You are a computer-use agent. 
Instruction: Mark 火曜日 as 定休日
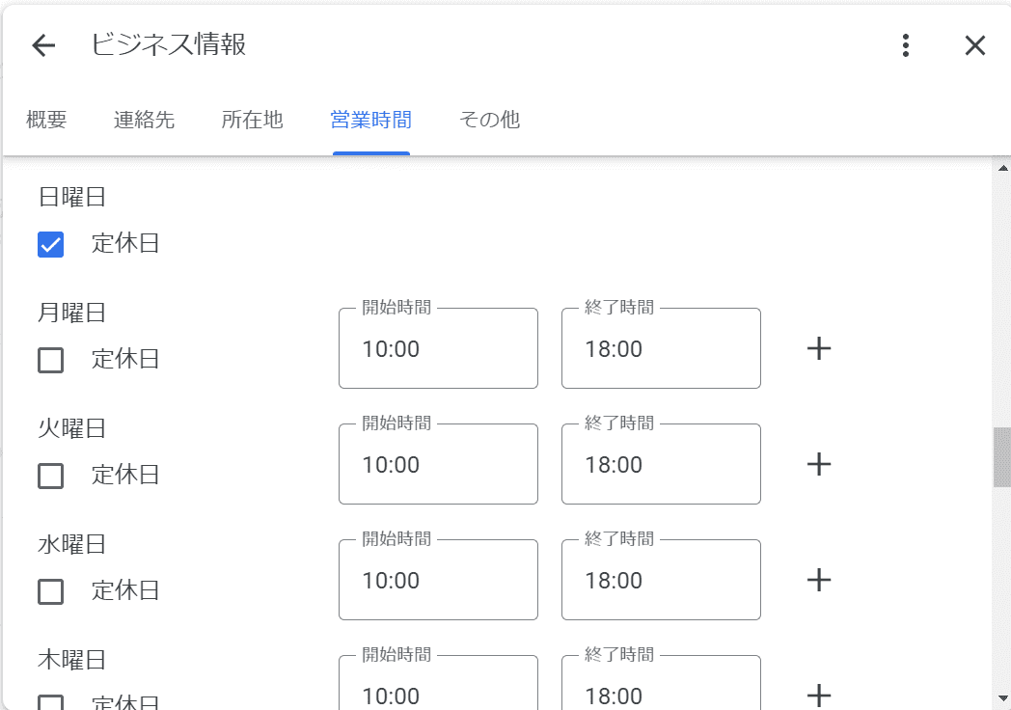coord(50,476)
